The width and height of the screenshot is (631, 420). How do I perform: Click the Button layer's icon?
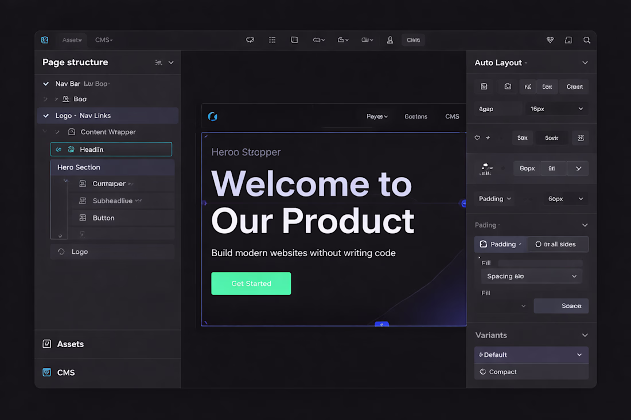(83, 218)
